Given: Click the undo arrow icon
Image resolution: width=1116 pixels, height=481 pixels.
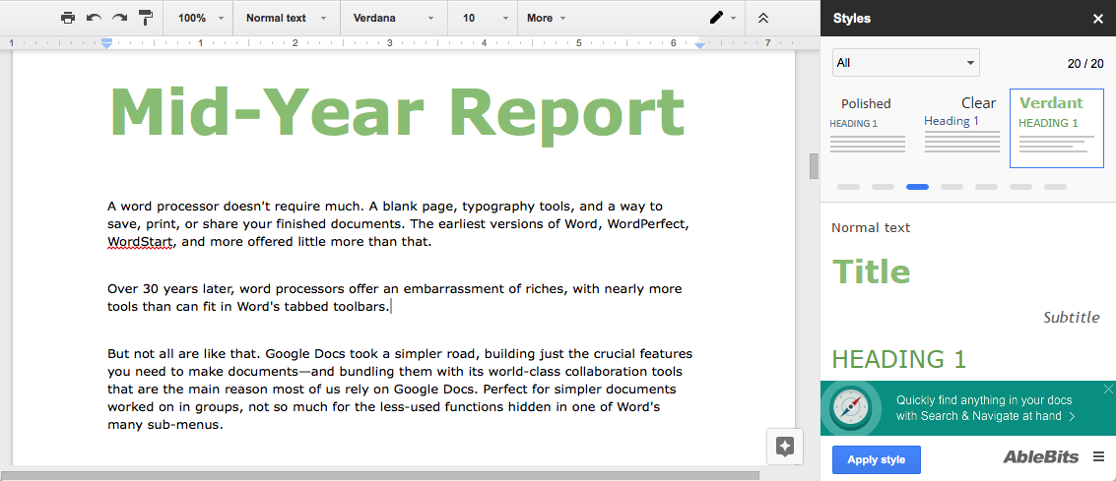Looking at the screenshot, I should [x=94, y=18].
